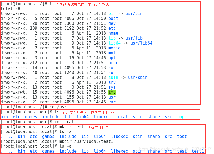Click the 'dev' directory name
The height and width of the screenshot is (154, 214).
click(112, 23)
